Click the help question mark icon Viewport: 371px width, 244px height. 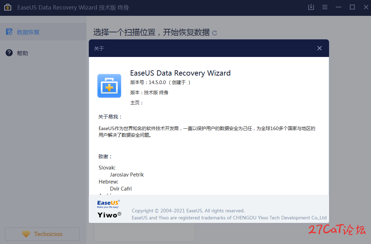9,53
